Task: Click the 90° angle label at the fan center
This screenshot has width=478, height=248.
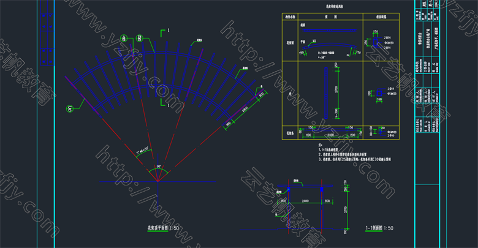Action: 159,167
